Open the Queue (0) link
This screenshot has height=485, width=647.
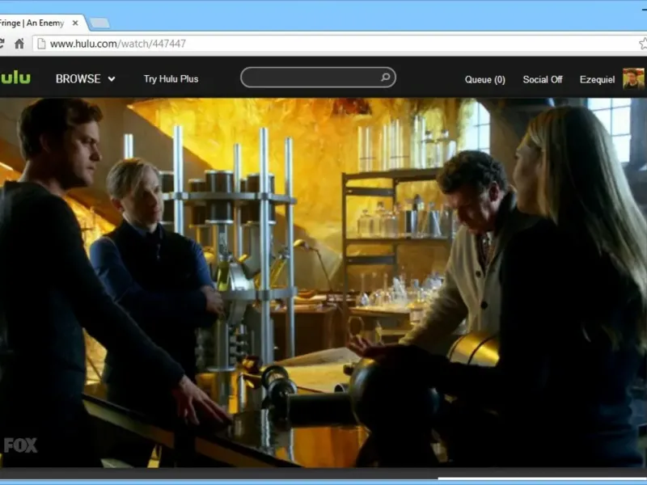coord(484,79)
